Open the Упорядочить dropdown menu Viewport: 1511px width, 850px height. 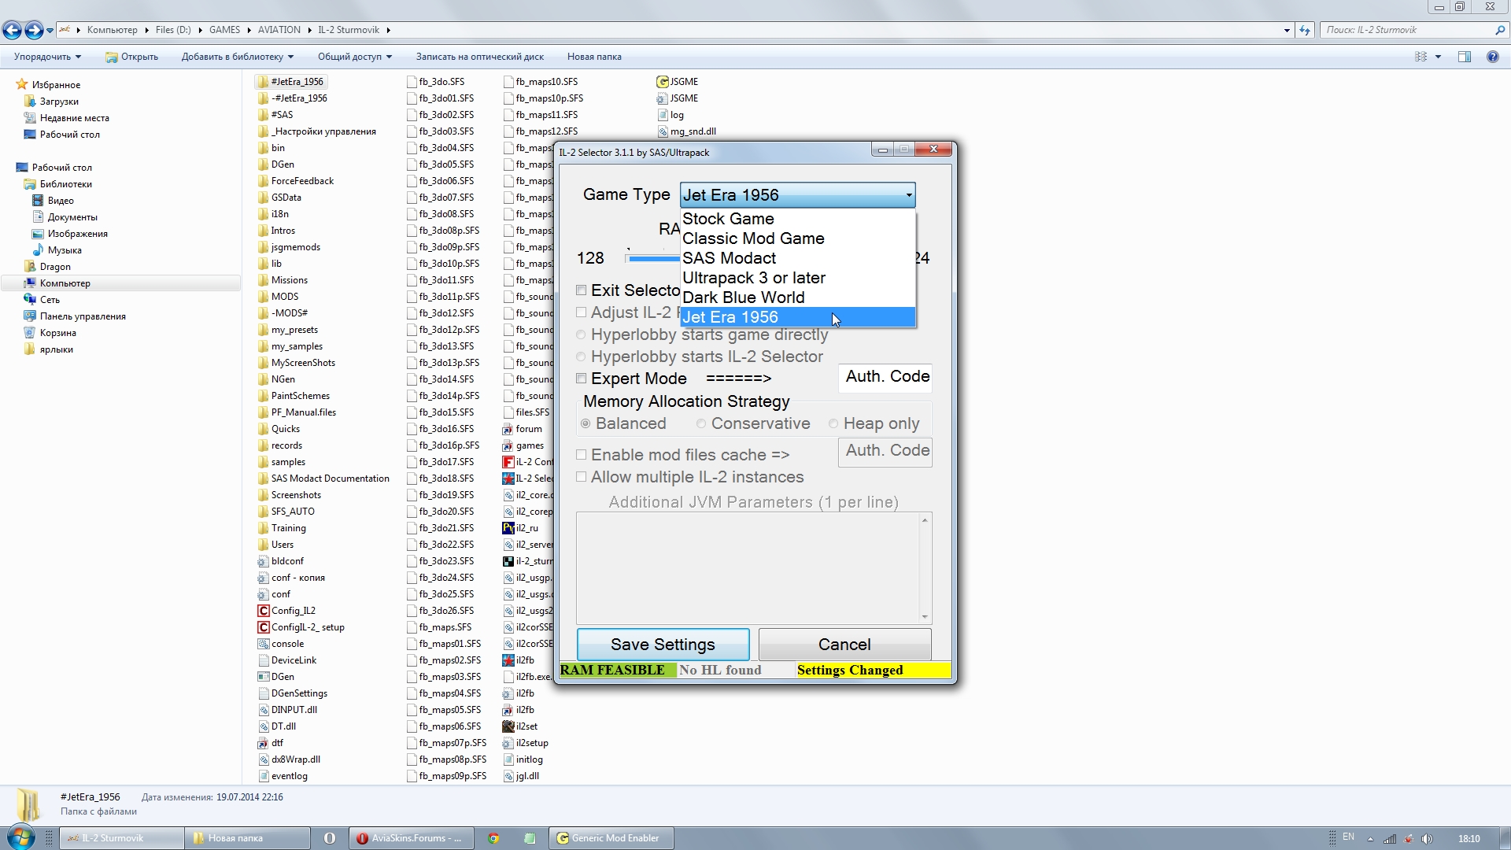click(47, 57)
